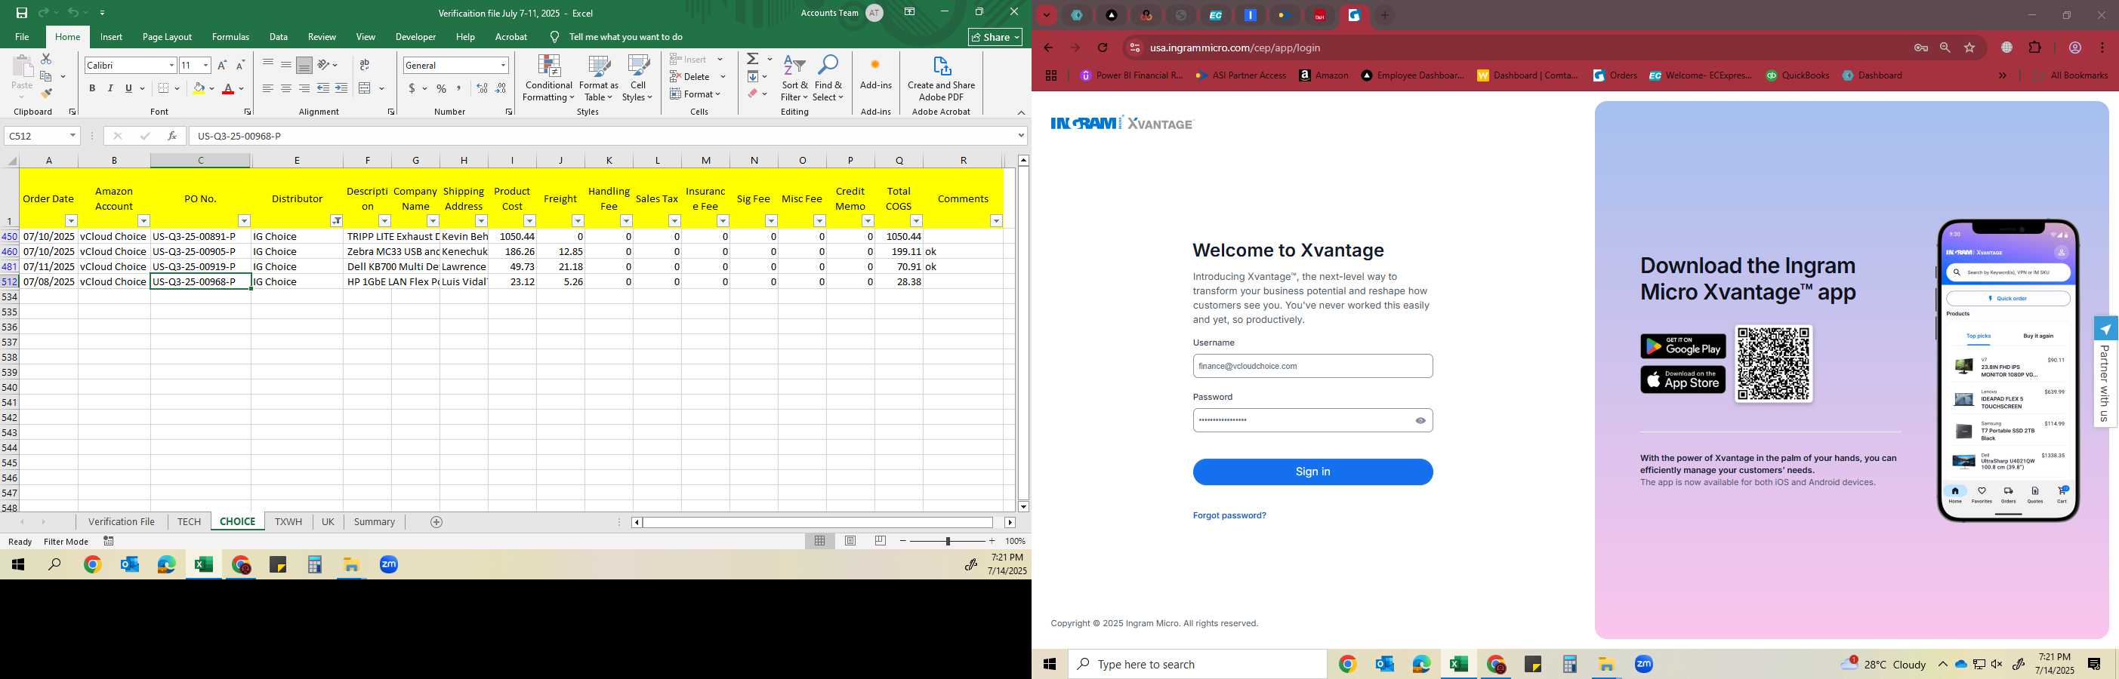Viewport: 2119px width, 679px height.
Task: Reload the Ingram Micro page
Action: tap(1103, 48)
